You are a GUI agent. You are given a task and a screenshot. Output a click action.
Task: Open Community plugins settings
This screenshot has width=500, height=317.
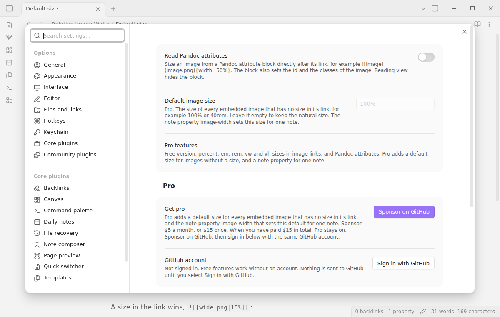tap(77, 155)
